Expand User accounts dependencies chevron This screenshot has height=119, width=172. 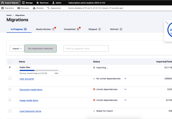[125, 79]
